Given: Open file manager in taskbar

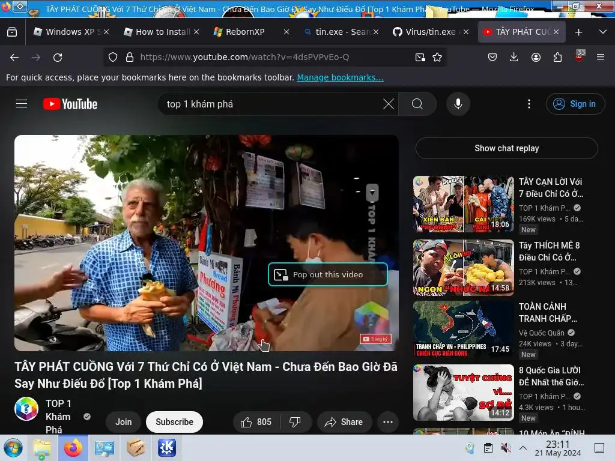Looking at the screenshot, I should coord(42,448).
